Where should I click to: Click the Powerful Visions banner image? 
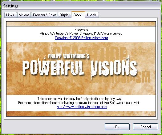click(81, 69)
